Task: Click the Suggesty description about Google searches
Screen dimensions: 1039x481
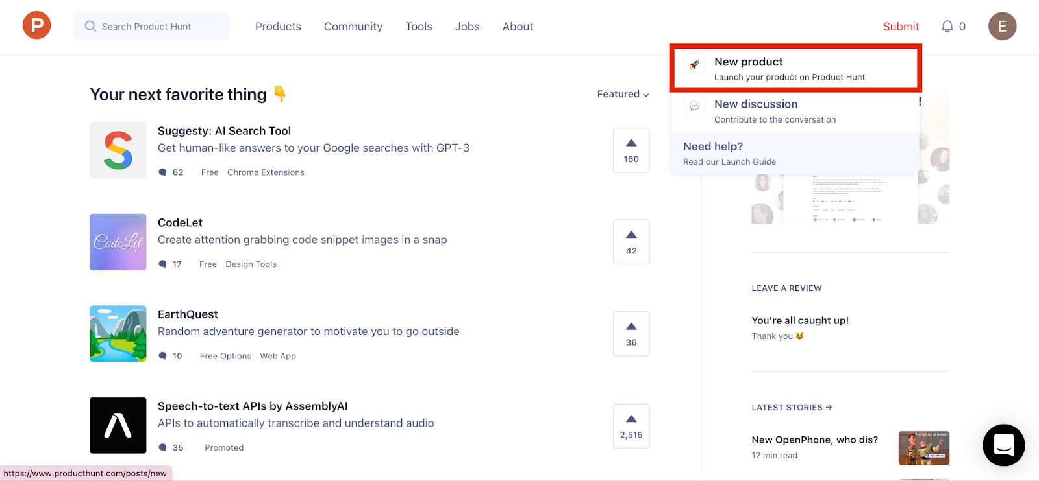Action: pos(314,148)
